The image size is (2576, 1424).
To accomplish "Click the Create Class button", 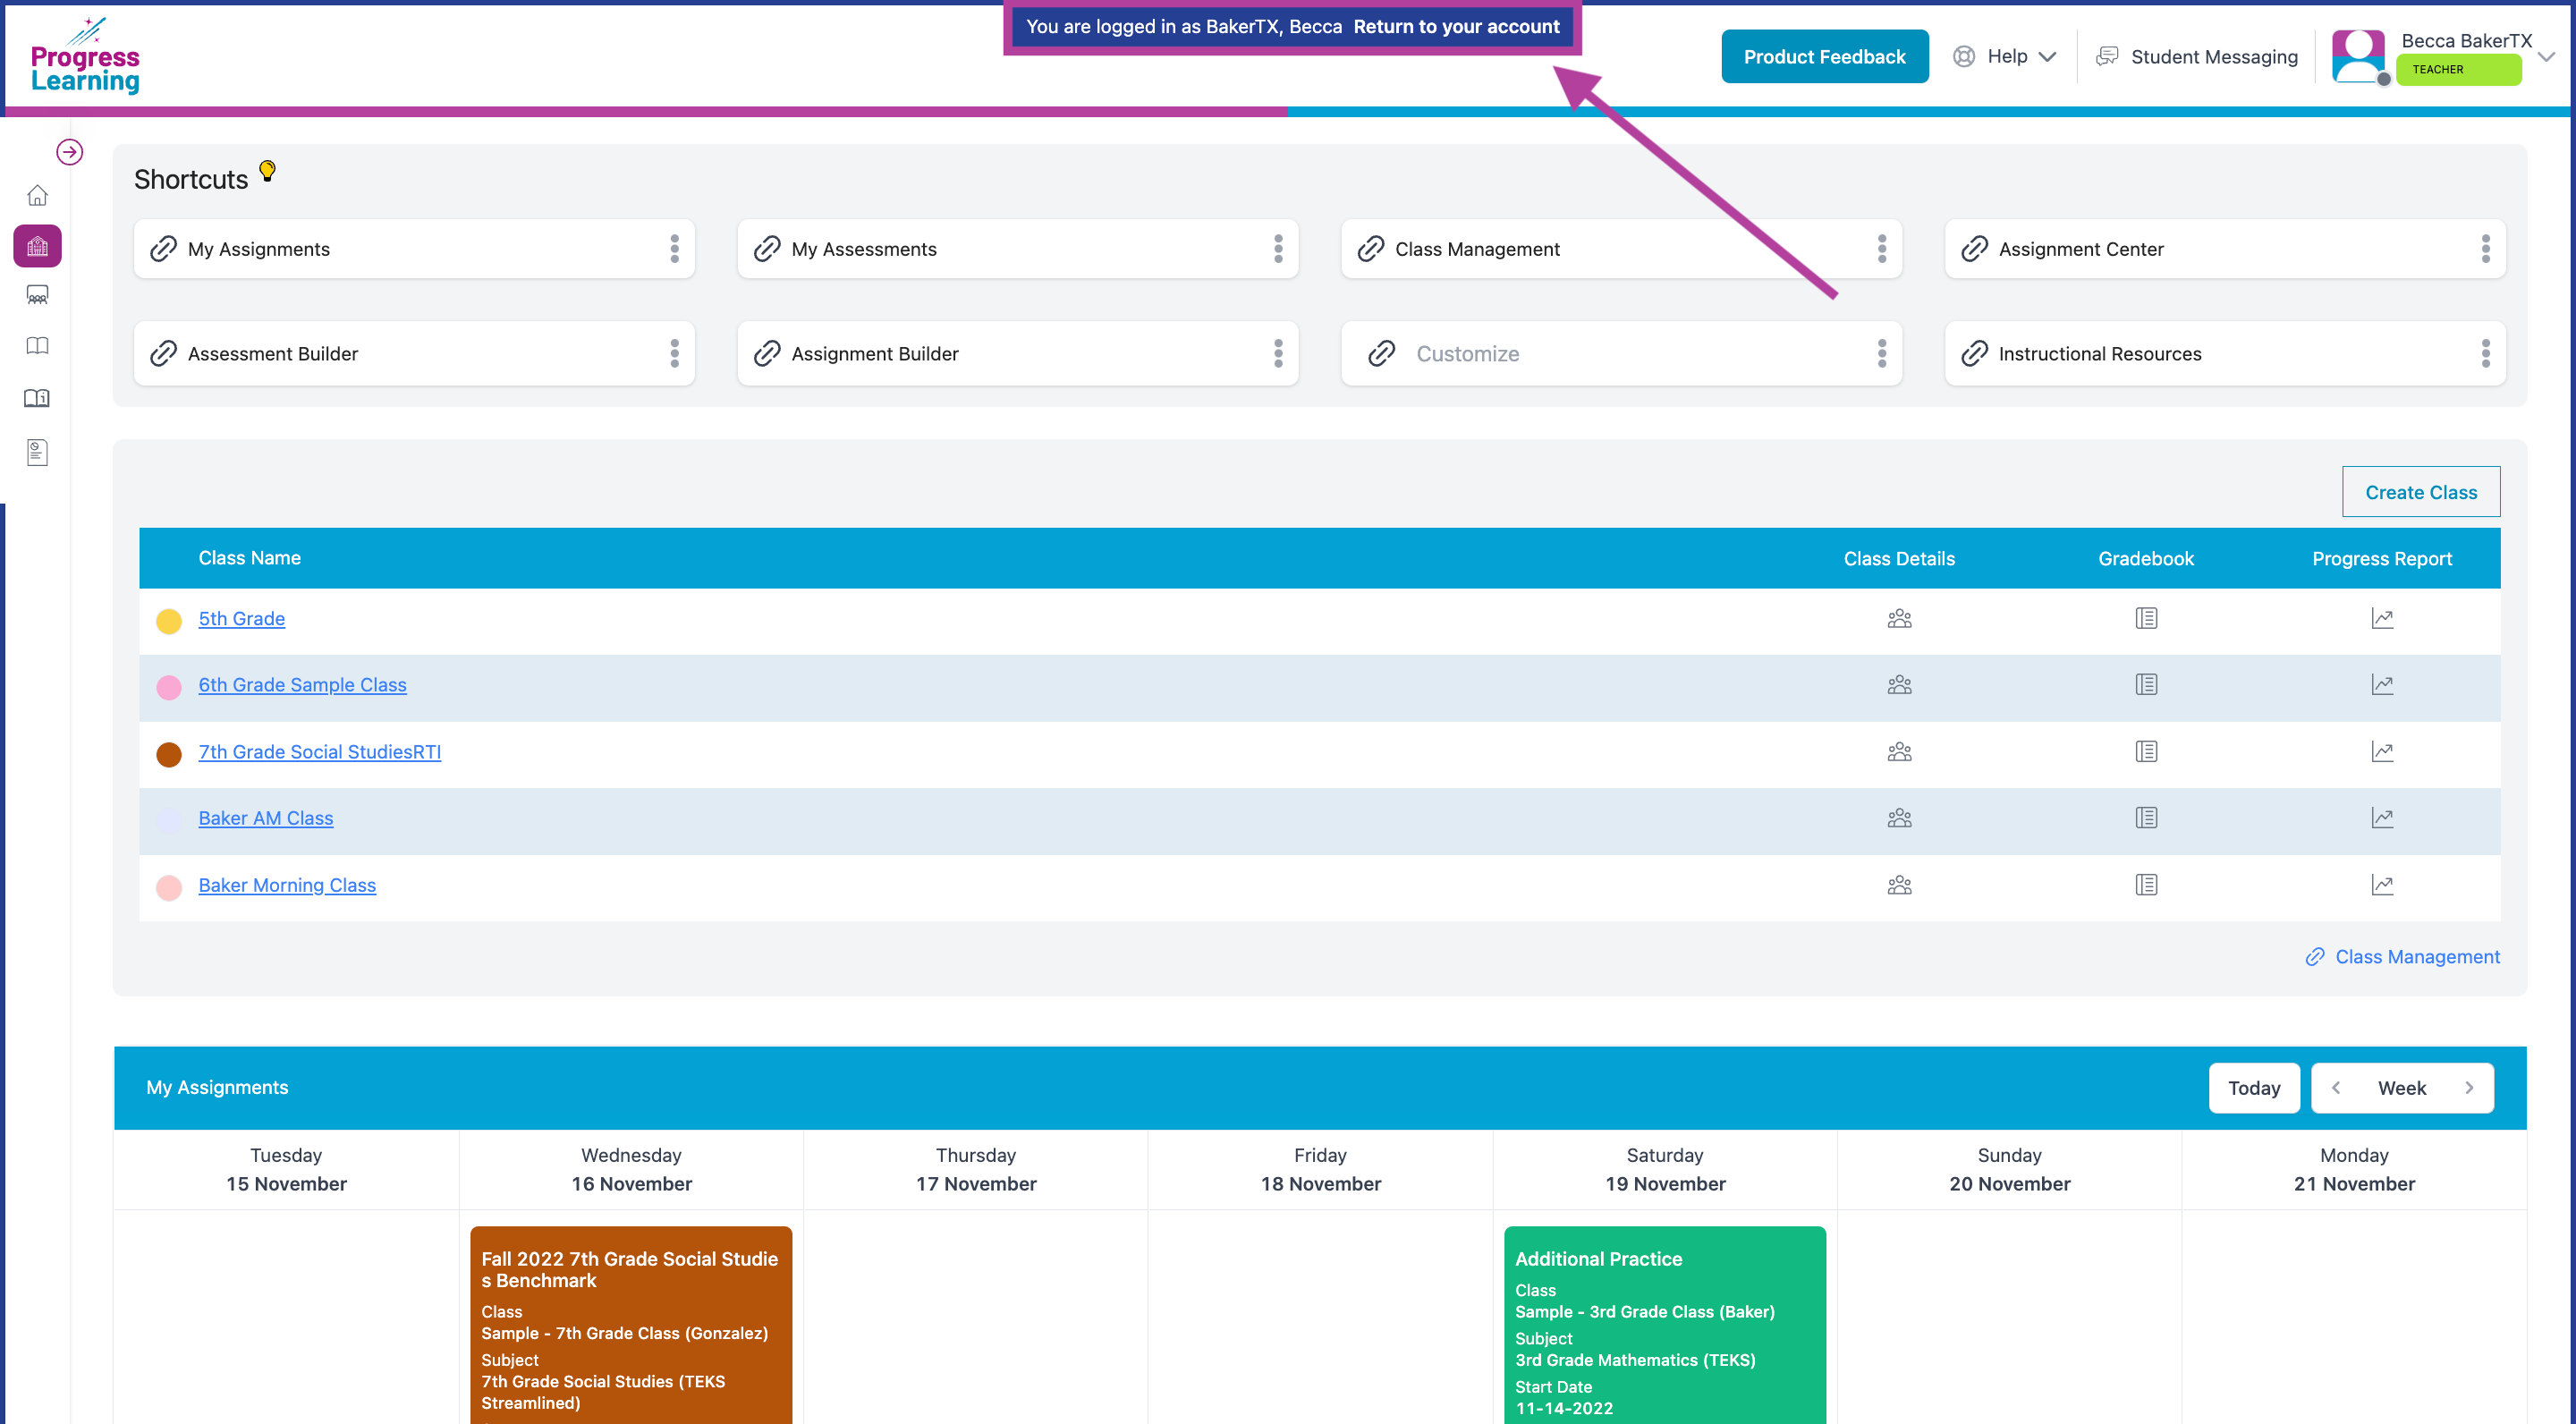I will (x=2420, y=492).
